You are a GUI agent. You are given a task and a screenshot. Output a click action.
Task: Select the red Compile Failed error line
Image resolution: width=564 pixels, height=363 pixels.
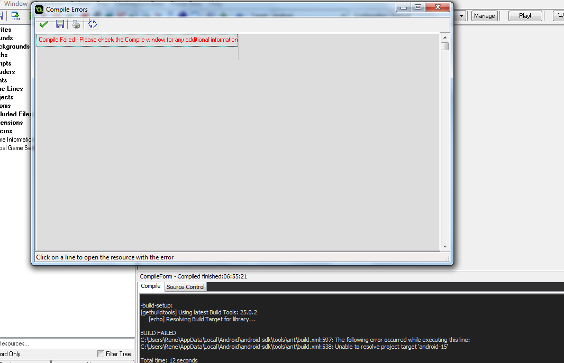(138, 40)
